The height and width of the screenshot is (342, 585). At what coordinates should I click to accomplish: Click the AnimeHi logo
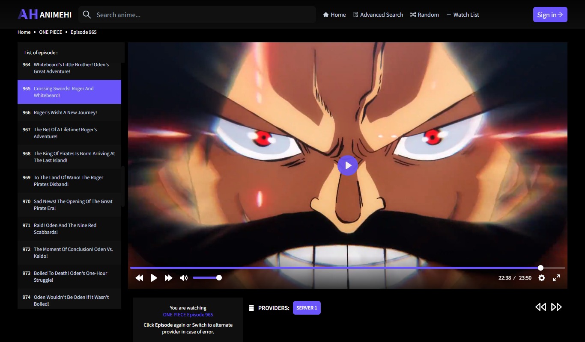45,15
